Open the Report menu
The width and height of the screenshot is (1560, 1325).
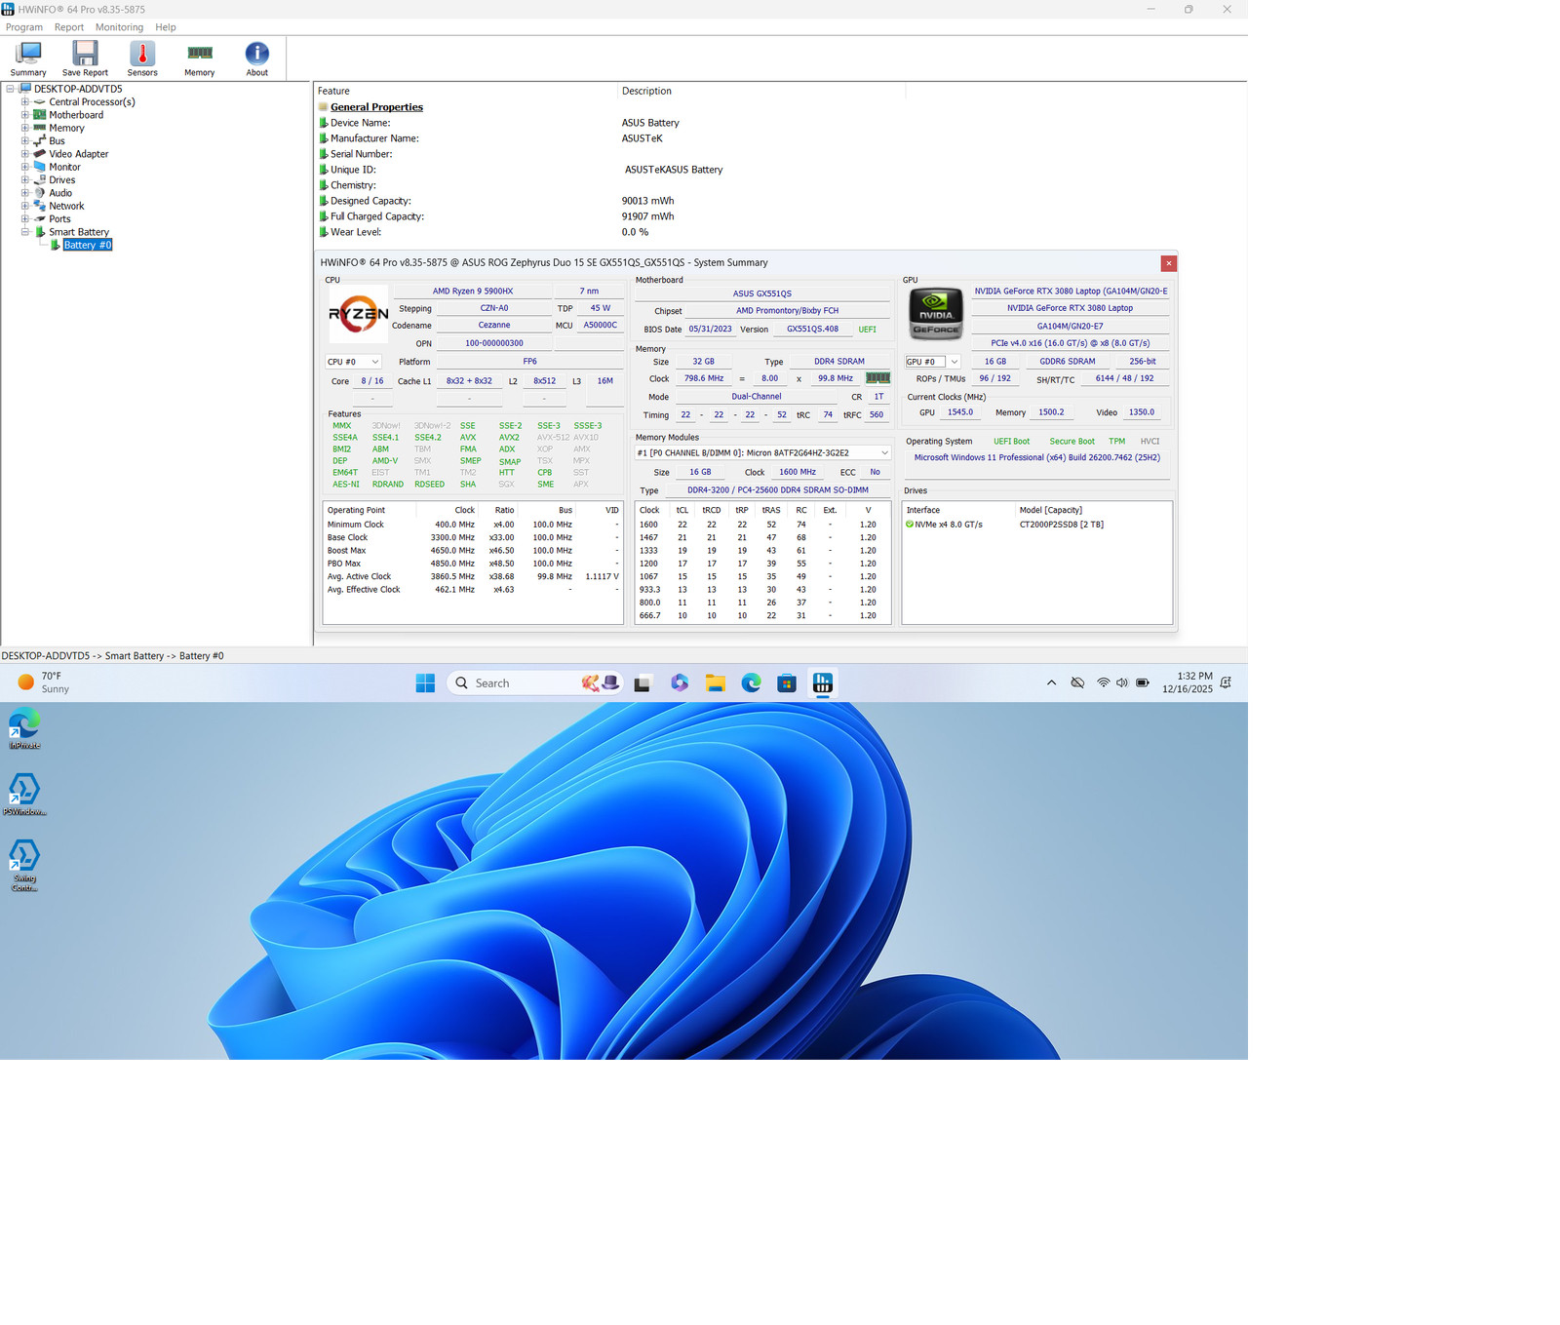[x=68, y=27]
